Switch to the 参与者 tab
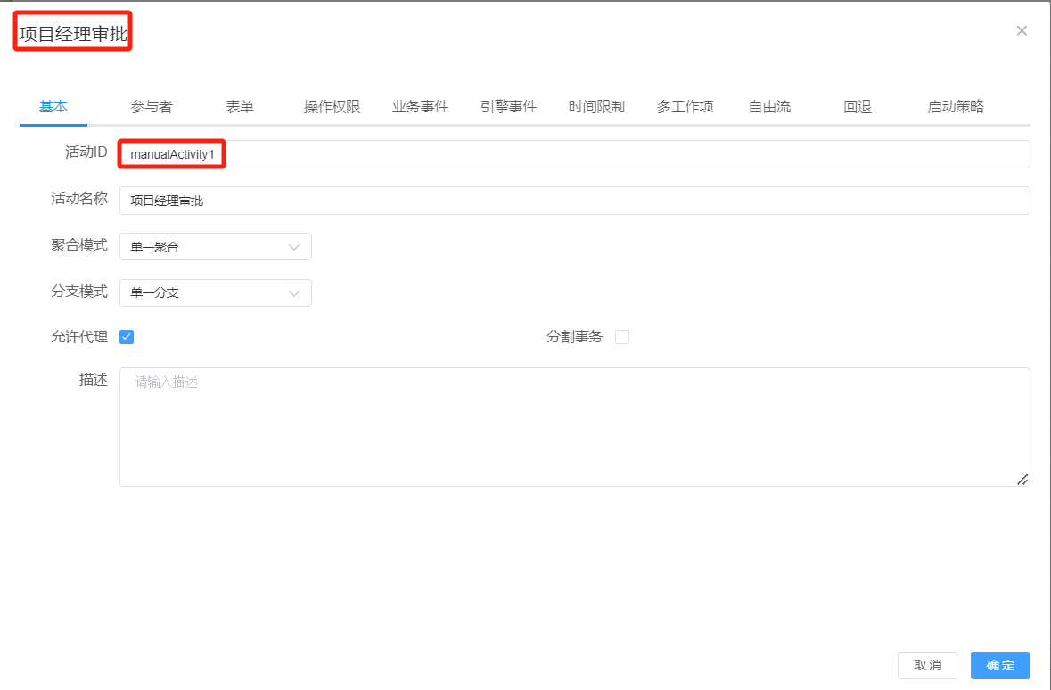This screenshot has width=1051, height=690. pos(152,107)
